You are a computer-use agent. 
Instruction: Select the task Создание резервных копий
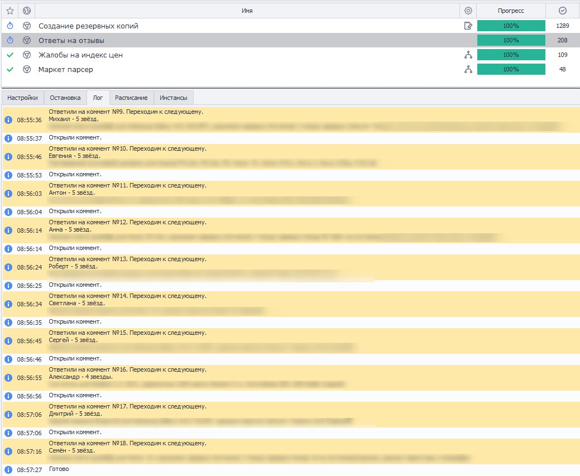pos(88,26)
